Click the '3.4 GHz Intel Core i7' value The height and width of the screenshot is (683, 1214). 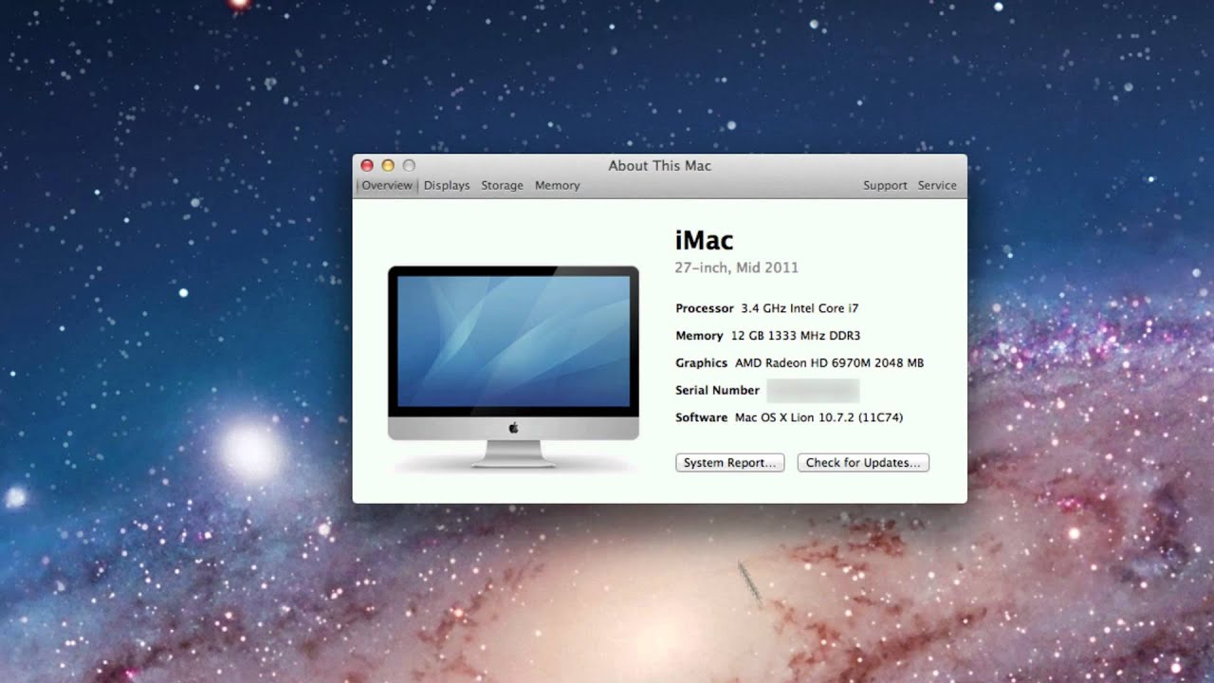tap(800, 308)
